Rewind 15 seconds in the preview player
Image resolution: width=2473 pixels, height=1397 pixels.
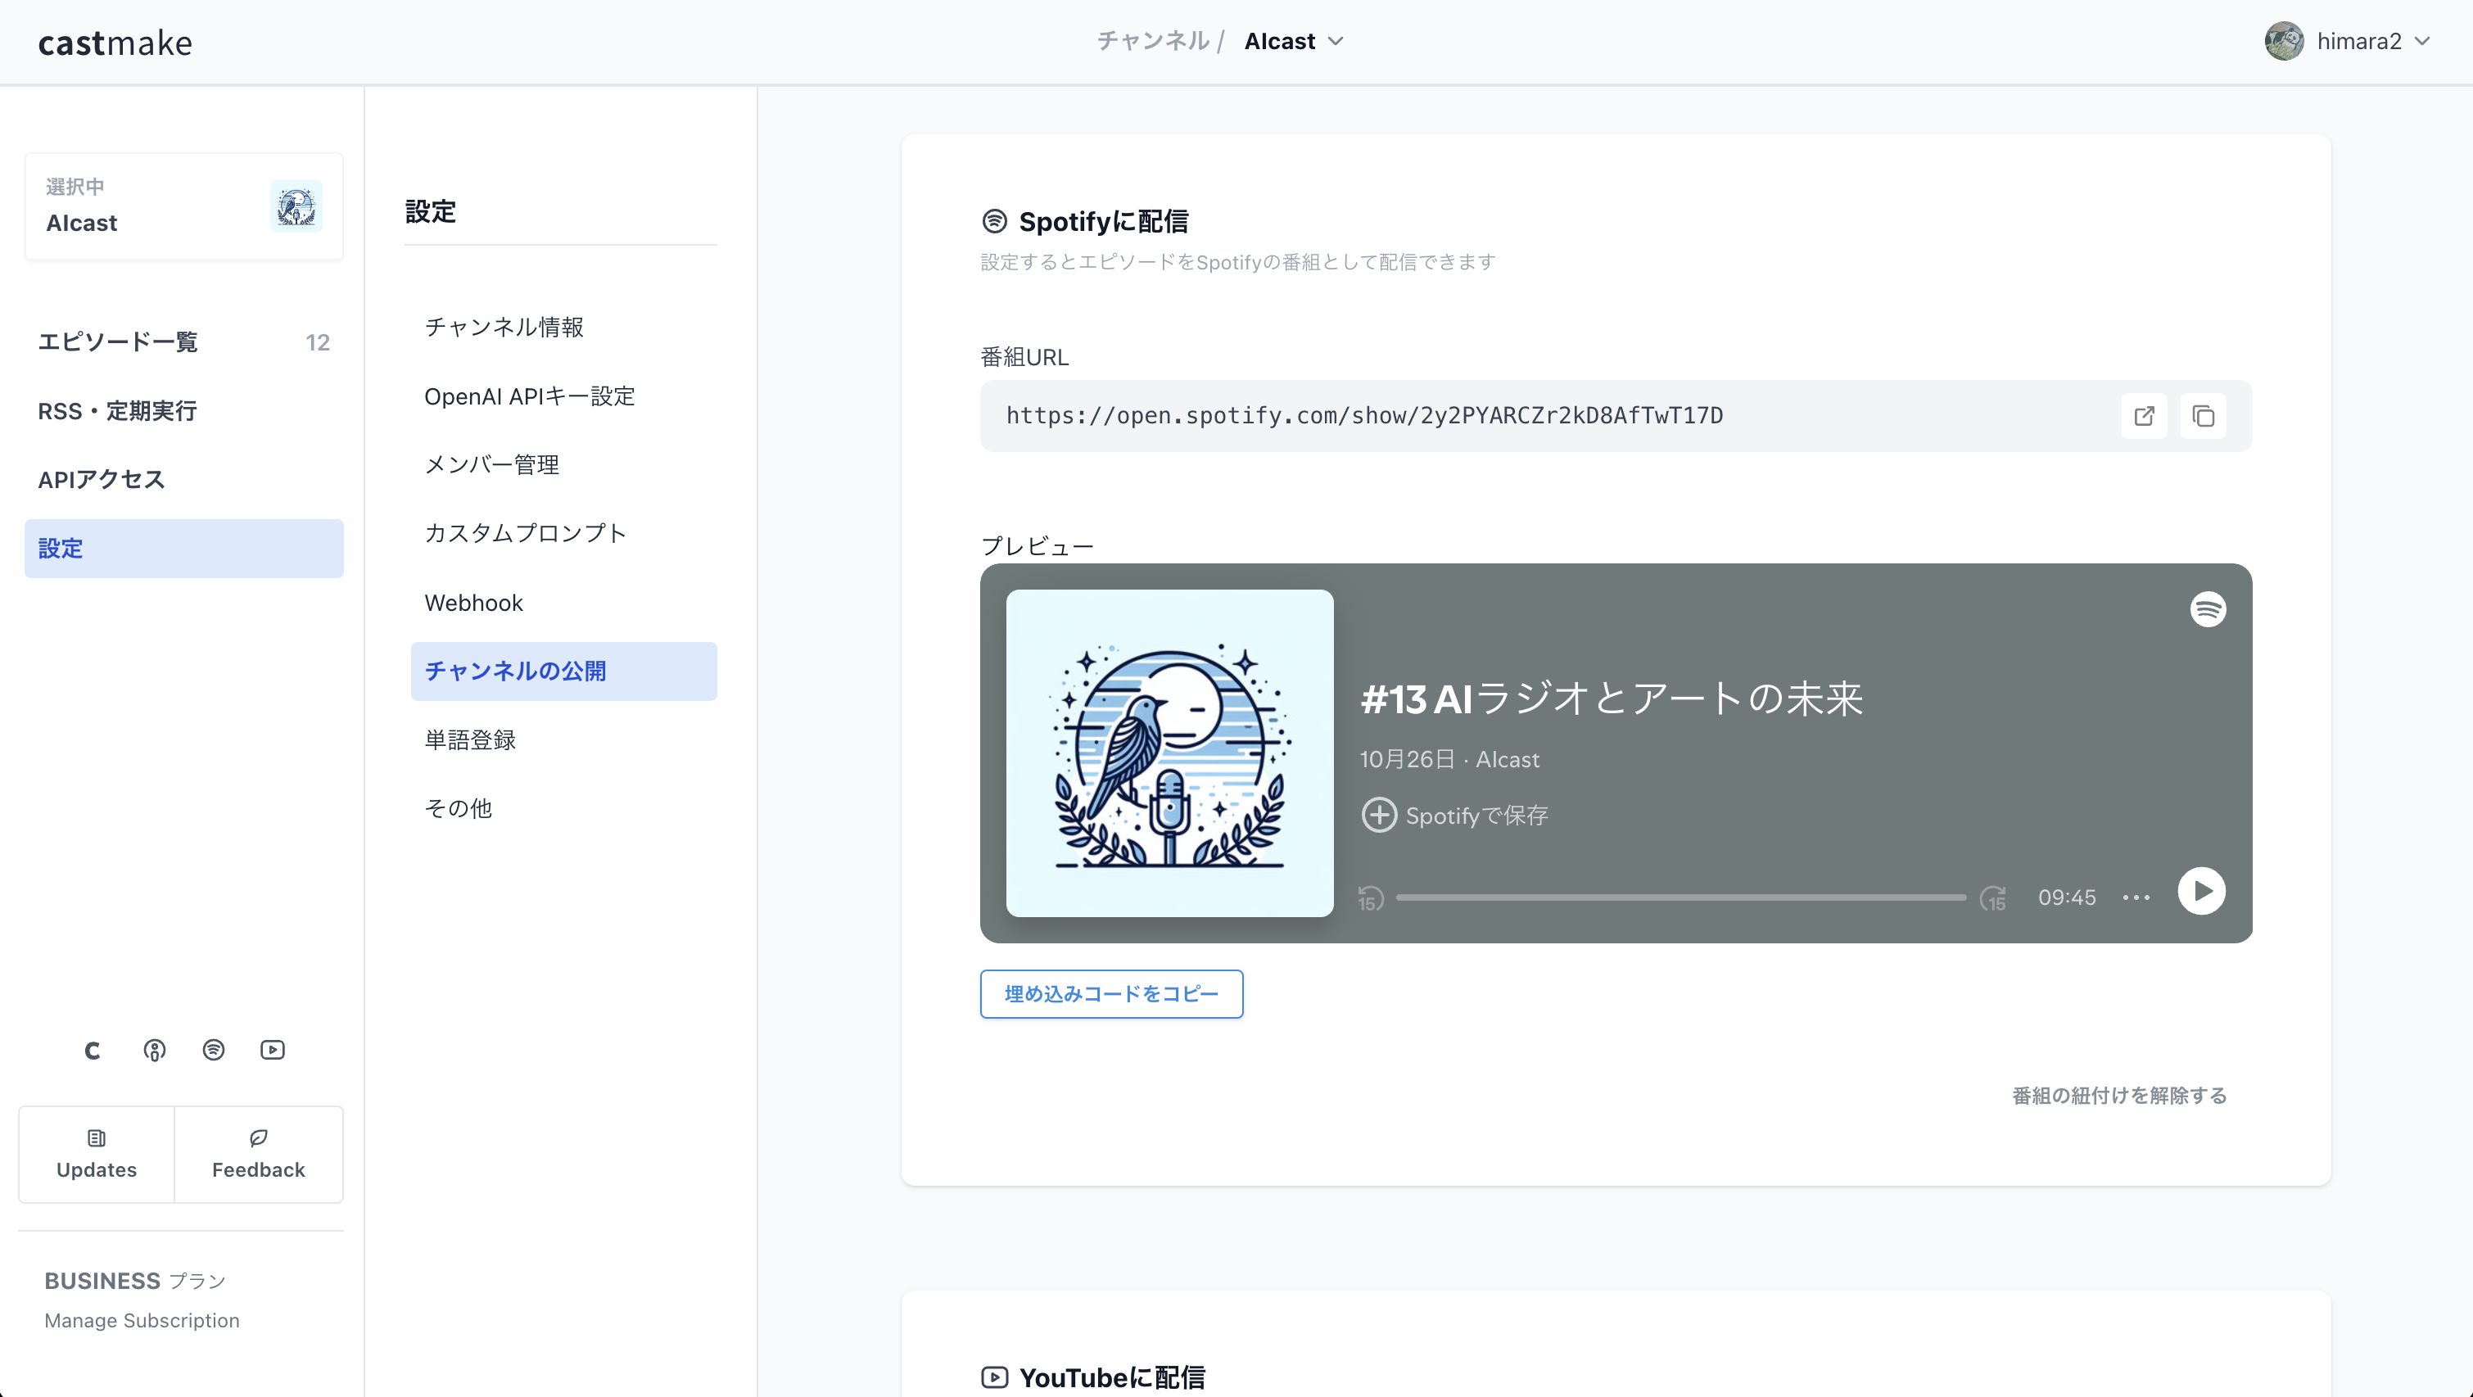click(1370, 897)
